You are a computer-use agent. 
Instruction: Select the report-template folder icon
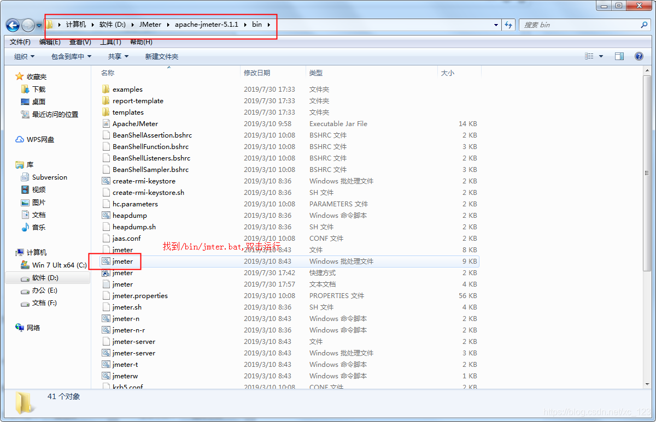106,100
